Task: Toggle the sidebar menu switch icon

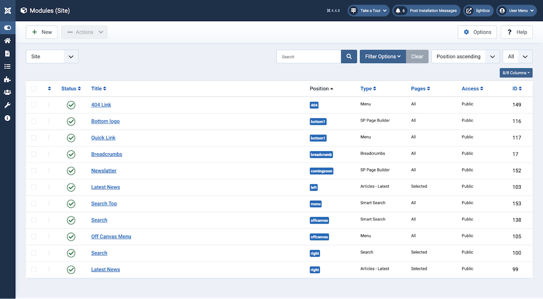Action: tap(7, 27)
